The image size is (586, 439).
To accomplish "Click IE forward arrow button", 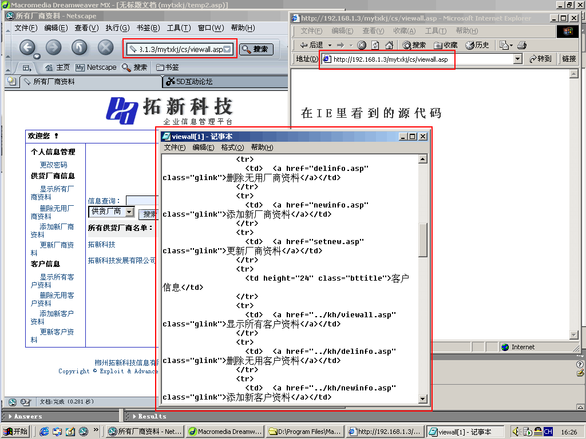I will tap(340, 45).
